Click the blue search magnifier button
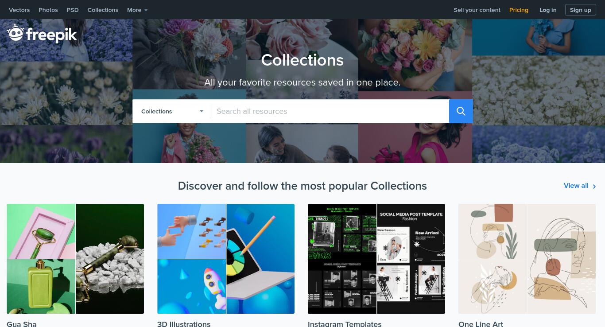Viewport: 605px width, 327px height. point(461,111)
